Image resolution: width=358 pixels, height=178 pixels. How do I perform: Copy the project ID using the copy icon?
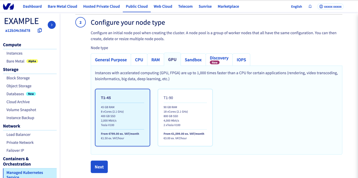(x=40, y=30)
